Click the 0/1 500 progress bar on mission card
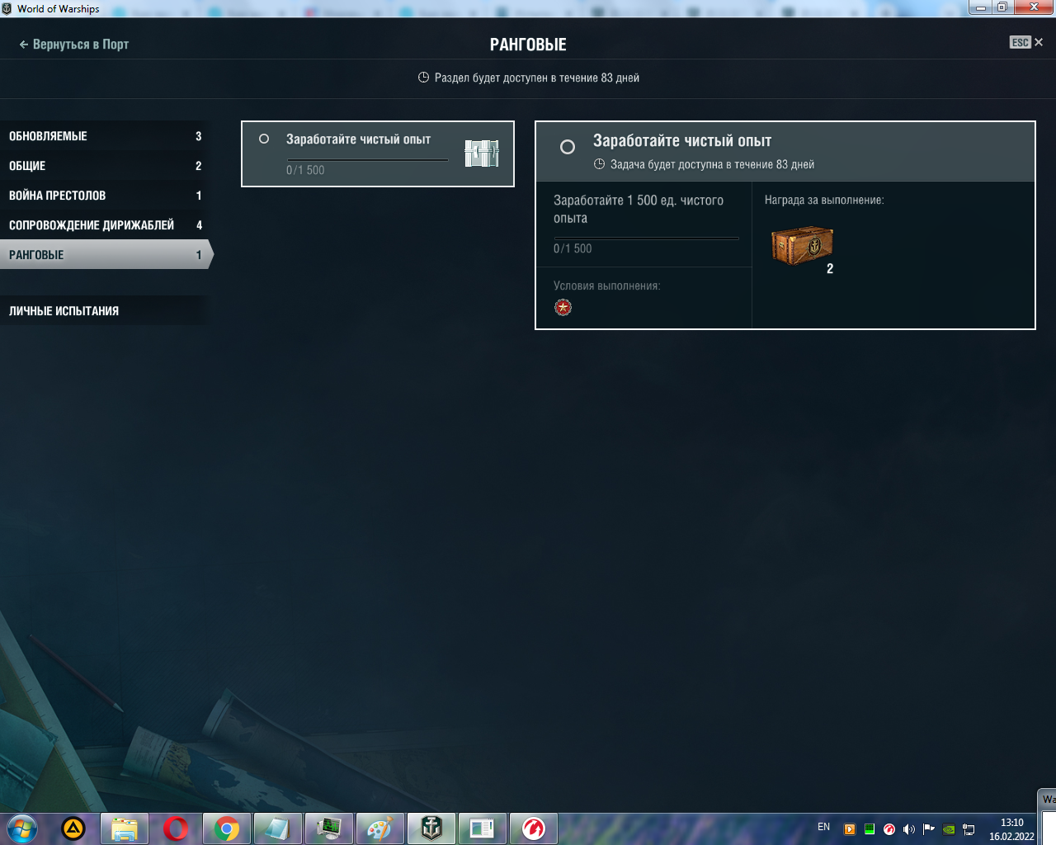This screenshot has height=845, width=1056. (x=367, y=160)
